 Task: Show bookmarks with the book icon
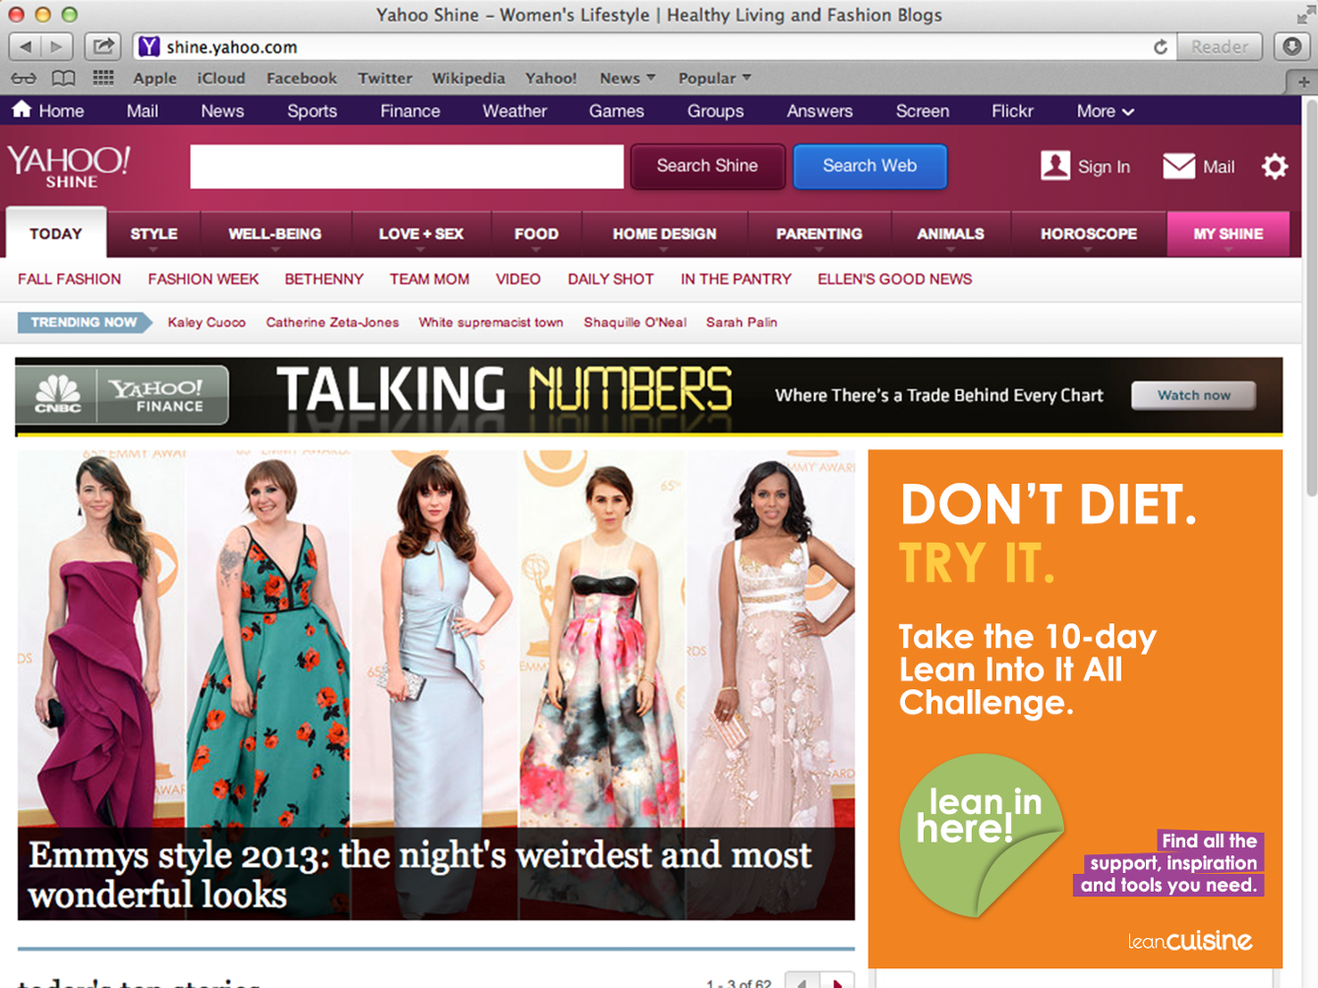pyautogui.click(x=63, y=78)
